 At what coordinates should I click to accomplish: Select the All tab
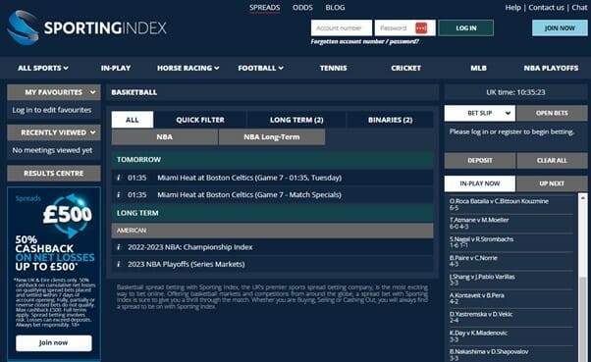coord(133,120)
